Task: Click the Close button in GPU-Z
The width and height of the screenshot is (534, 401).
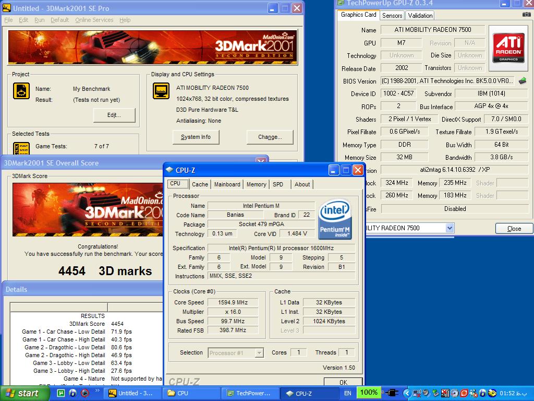Action: pyautogui.click(x=514, y=229)
